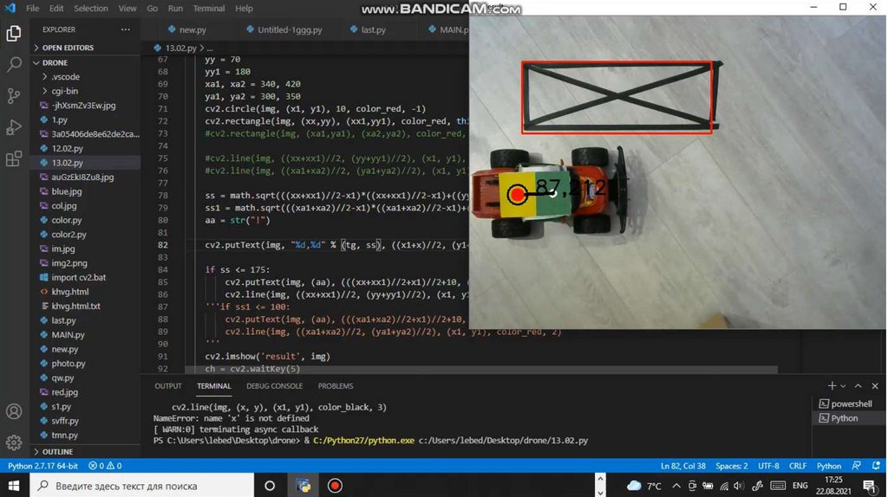Switch to the DEBUG CONSOLE tab
This screenshot has width=888, height=497.
point(274,386)
